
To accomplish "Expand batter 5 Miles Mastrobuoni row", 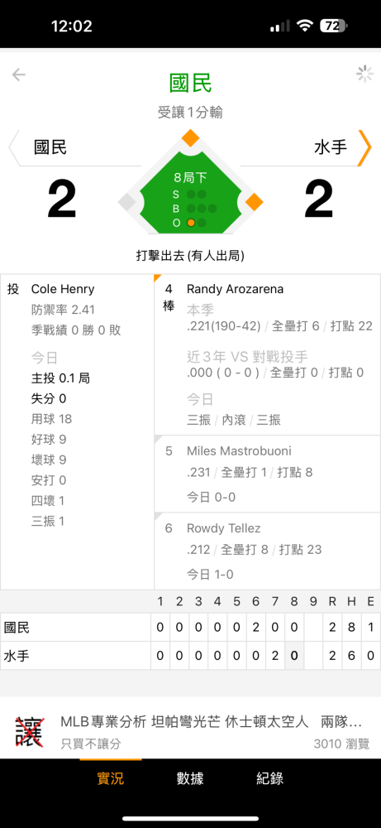I will [x=267, y=474].
